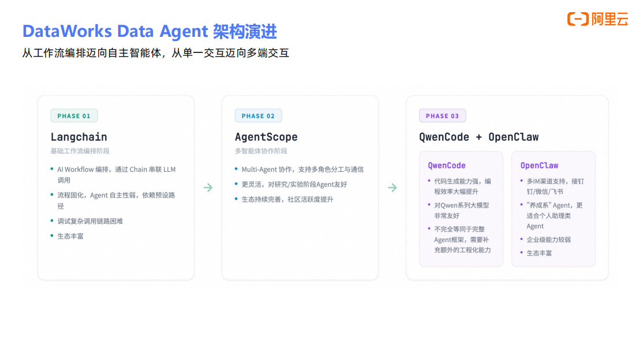
Task: Click the Langchain heading
Action: point(79,137)
